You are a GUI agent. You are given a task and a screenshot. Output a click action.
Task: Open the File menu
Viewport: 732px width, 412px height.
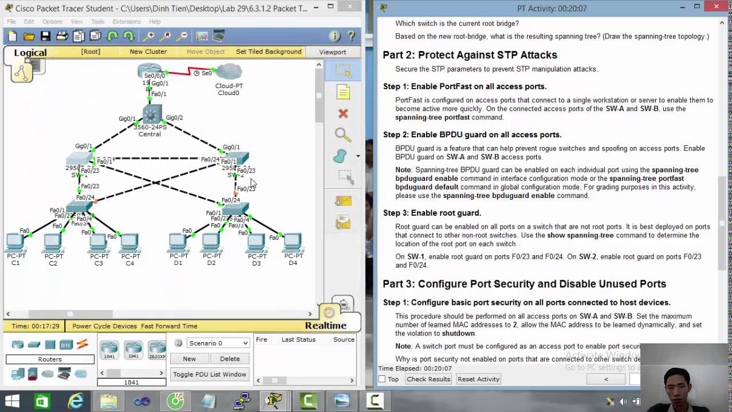pos(11,22)
